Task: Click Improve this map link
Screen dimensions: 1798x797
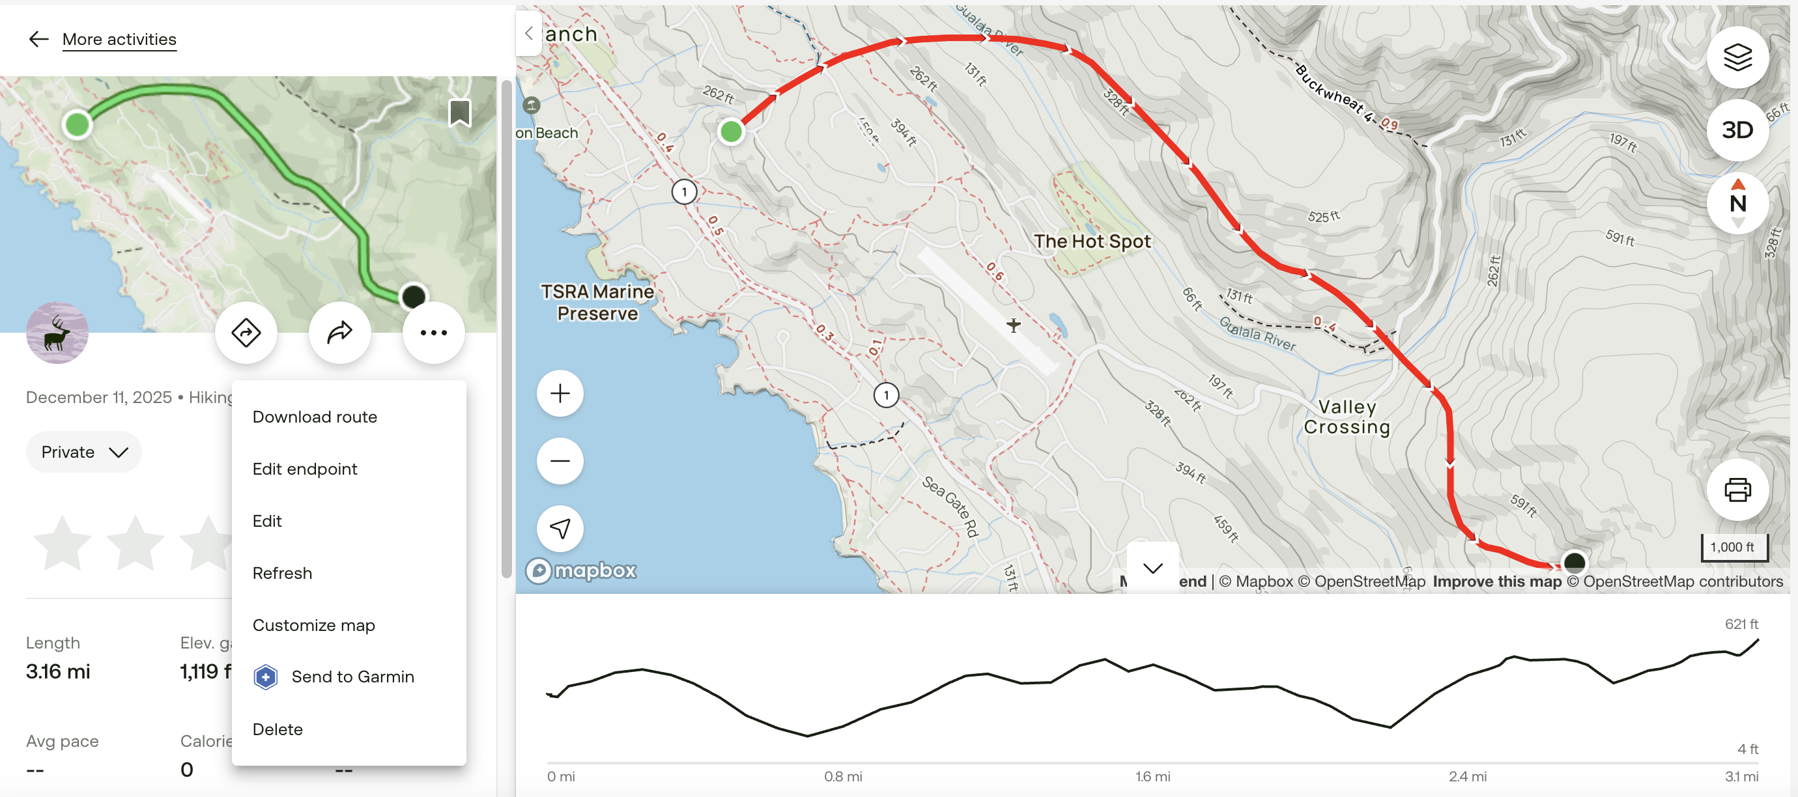Action: 1496,581
